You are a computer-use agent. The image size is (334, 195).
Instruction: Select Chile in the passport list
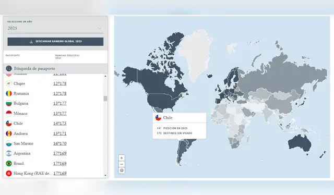point(18,124)
